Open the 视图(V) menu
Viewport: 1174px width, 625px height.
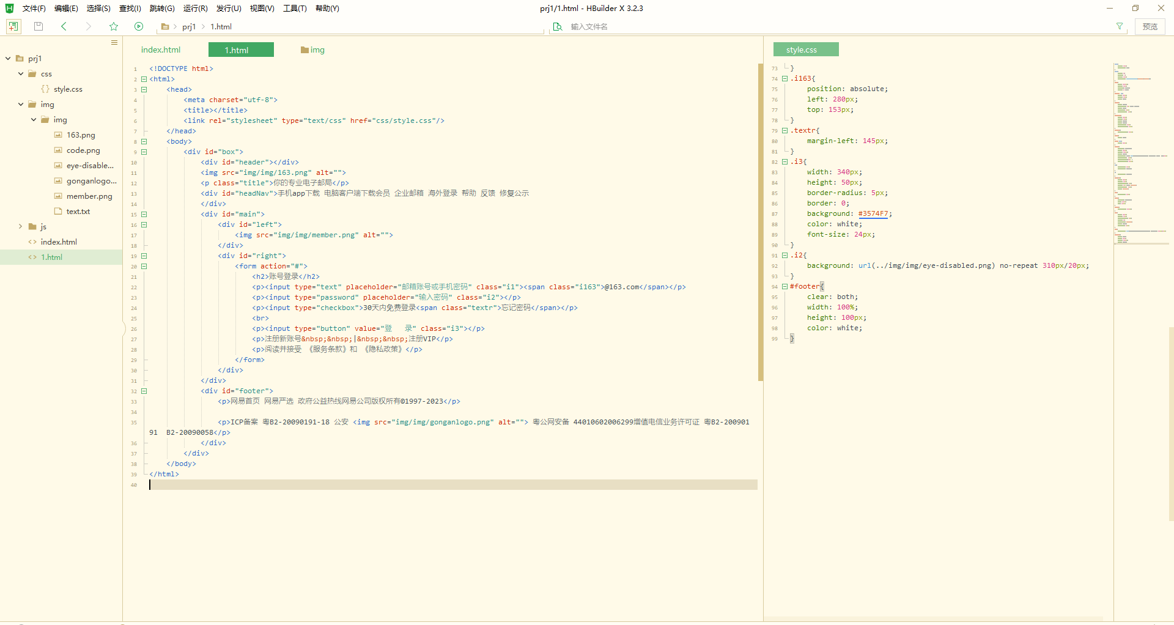click(x=262, y=9)
